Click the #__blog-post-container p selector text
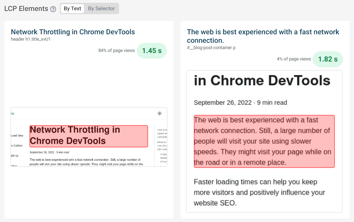This screenshot has height=222, width=354. pyautogui.click(x=211, y=48)
